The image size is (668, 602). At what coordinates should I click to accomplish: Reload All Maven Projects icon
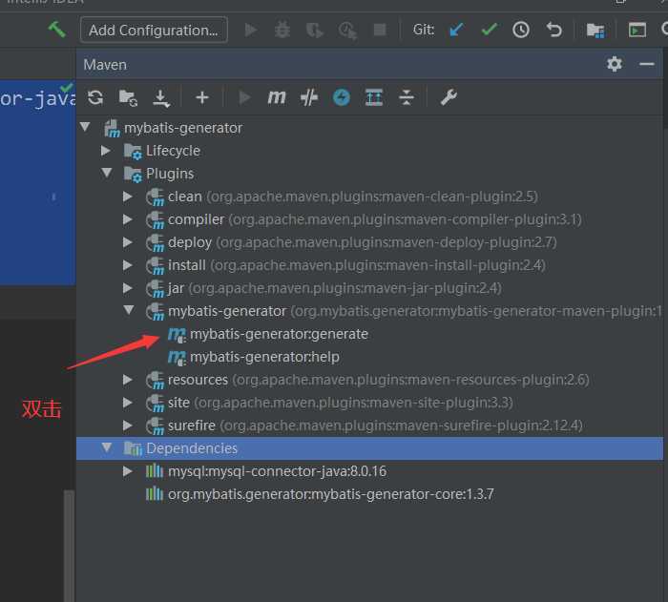(95, 97)
